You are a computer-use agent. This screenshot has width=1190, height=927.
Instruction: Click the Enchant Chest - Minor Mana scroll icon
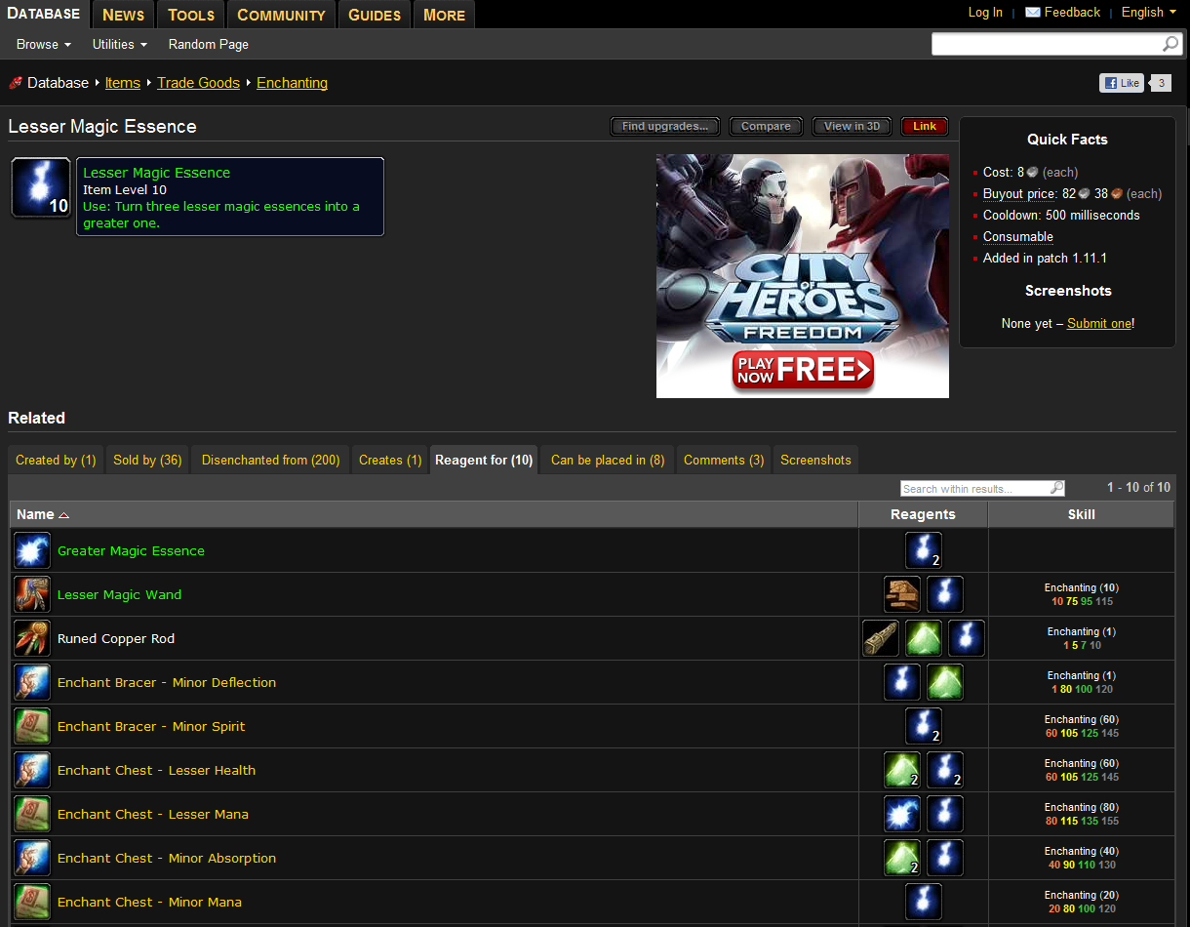31,902
